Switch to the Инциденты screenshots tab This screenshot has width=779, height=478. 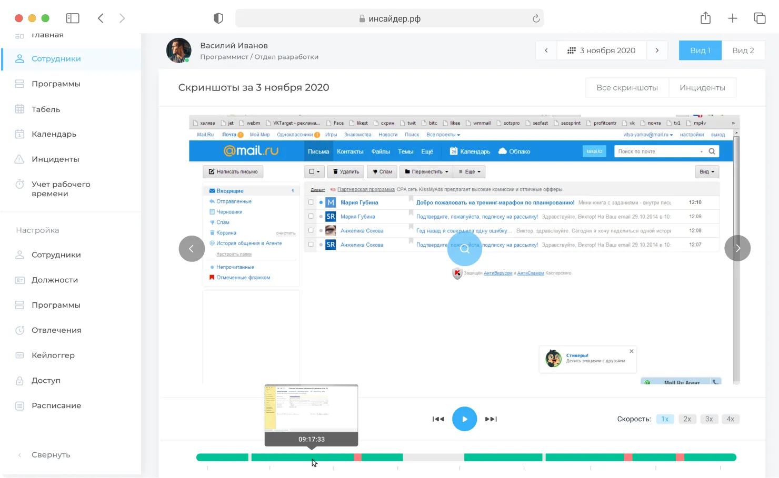pos(702,88)
